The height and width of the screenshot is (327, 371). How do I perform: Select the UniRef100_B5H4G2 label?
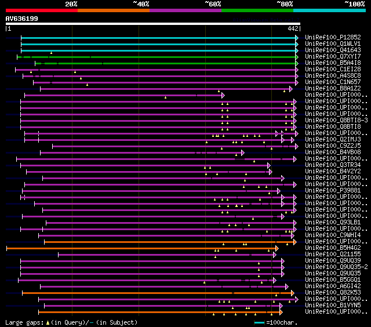[333, 248]
